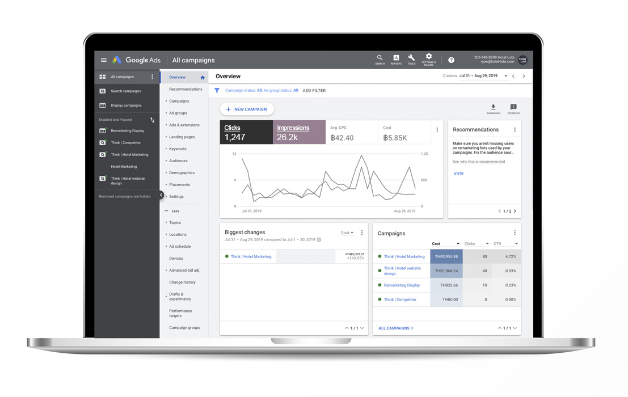Screen dimensions: 628x397
Task: Open the Hotel Marketing sidebar item
Action: tap(124, 167)
